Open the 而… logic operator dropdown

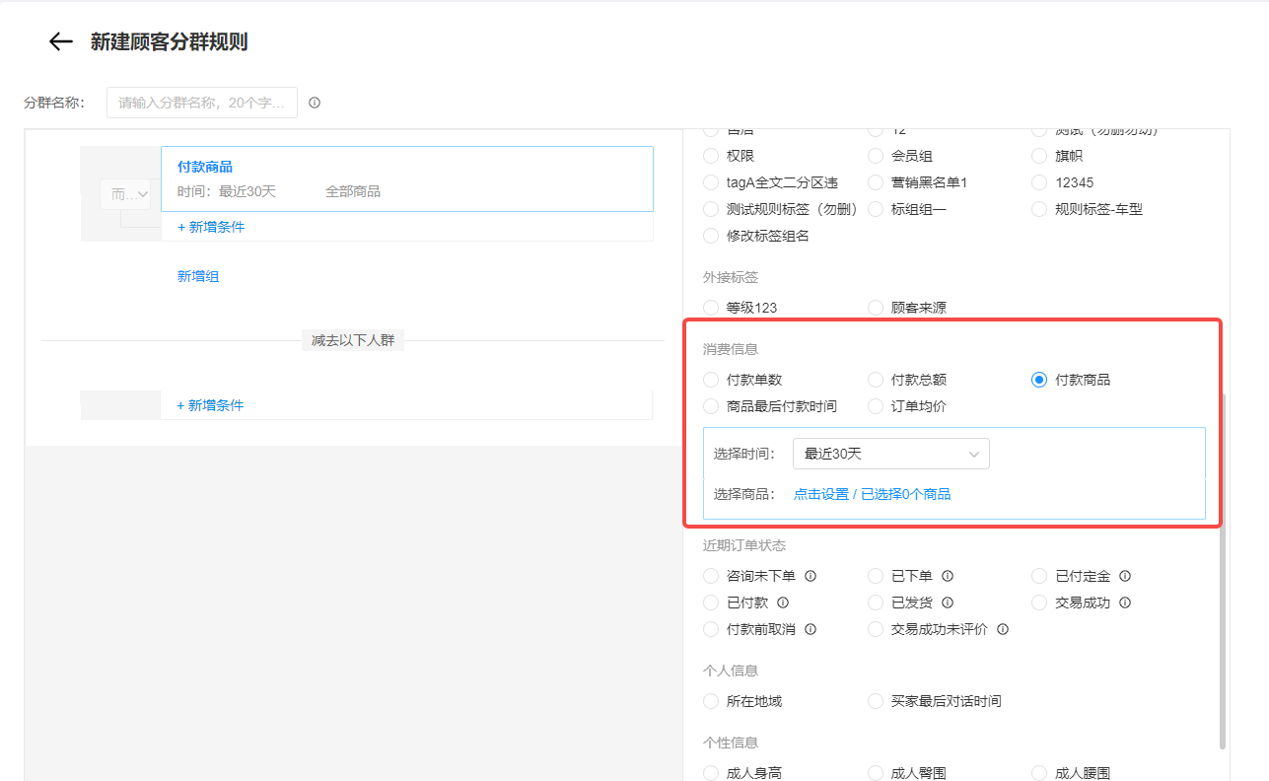(125, 194)
